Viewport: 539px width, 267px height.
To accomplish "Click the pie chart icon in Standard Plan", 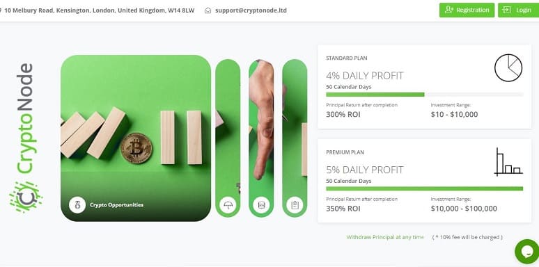I will point(508,68).
